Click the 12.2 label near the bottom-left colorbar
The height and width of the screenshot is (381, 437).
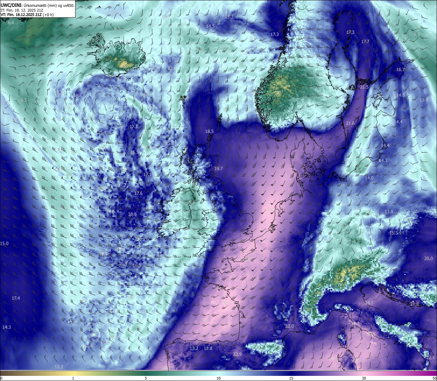[x=59, y=367]
